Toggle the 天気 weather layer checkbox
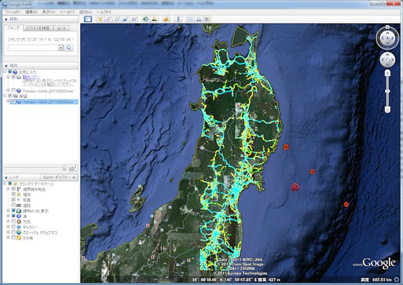The image size is (403, 285). coord(13,222)
